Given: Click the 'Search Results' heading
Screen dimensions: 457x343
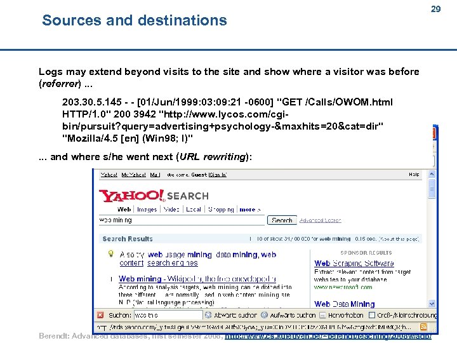Looking at the screenshot, I should 128,239.
